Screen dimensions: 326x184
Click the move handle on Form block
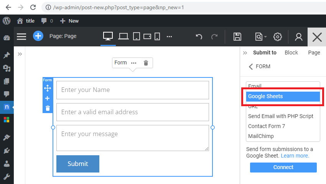tap(48, 88)
